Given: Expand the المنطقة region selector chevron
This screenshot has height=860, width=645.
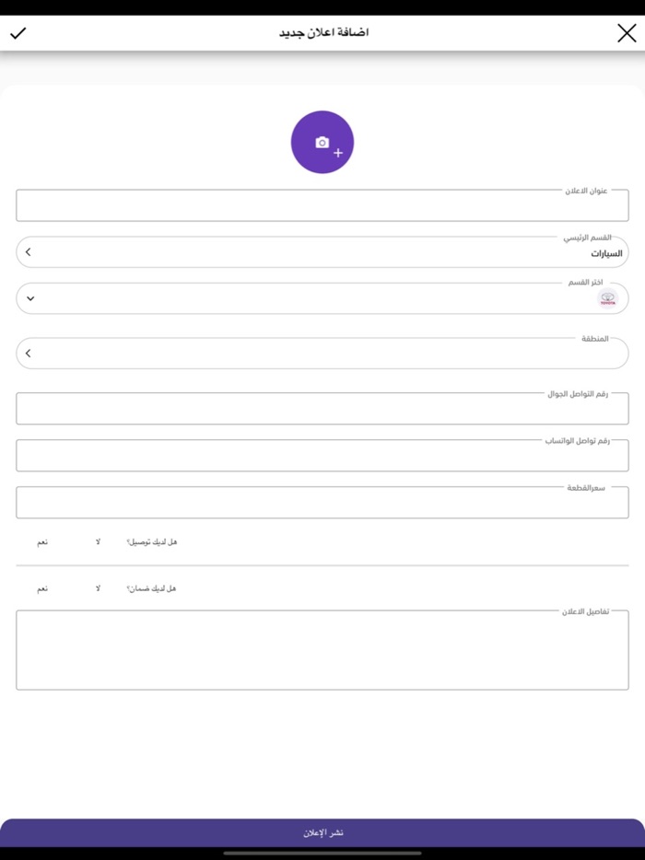Looking at the screenshot, I should (x=28, y=353).
